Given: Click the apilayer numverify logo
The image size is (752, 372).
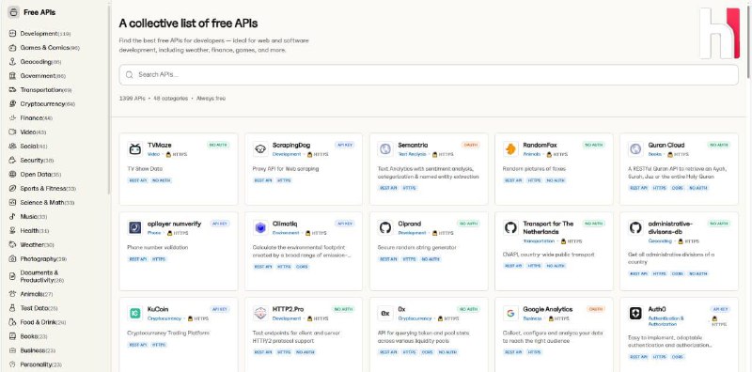Looking at the screenshot, I should coord(135,227).
